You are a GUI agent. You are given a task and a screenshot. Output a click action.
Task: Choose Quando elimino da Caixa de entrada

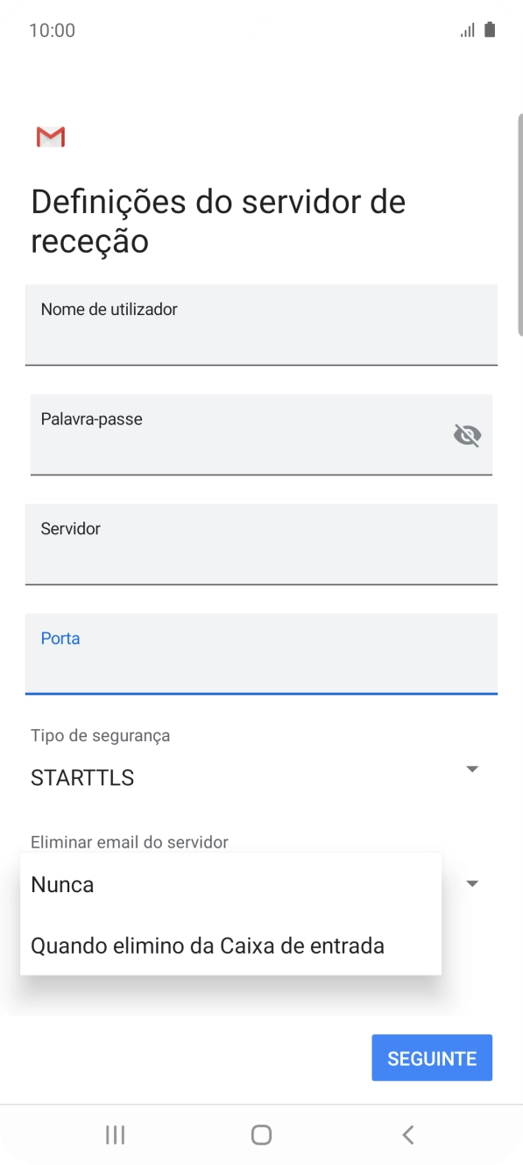pos(208,946)
